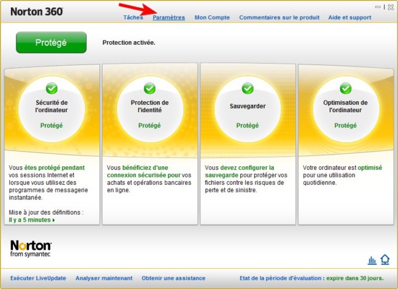Click the Norton 360 title logo
This screenshot has height=289, width=398.
tap(37, 12)
